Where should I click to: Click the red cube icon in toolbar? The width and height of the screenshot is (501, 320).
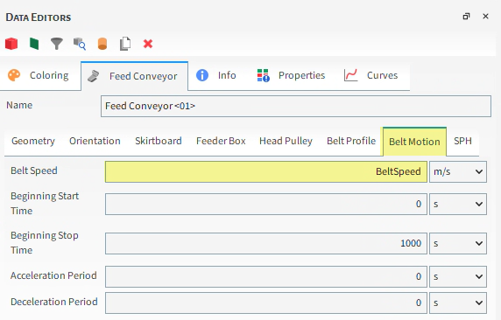tap(11, 44)
